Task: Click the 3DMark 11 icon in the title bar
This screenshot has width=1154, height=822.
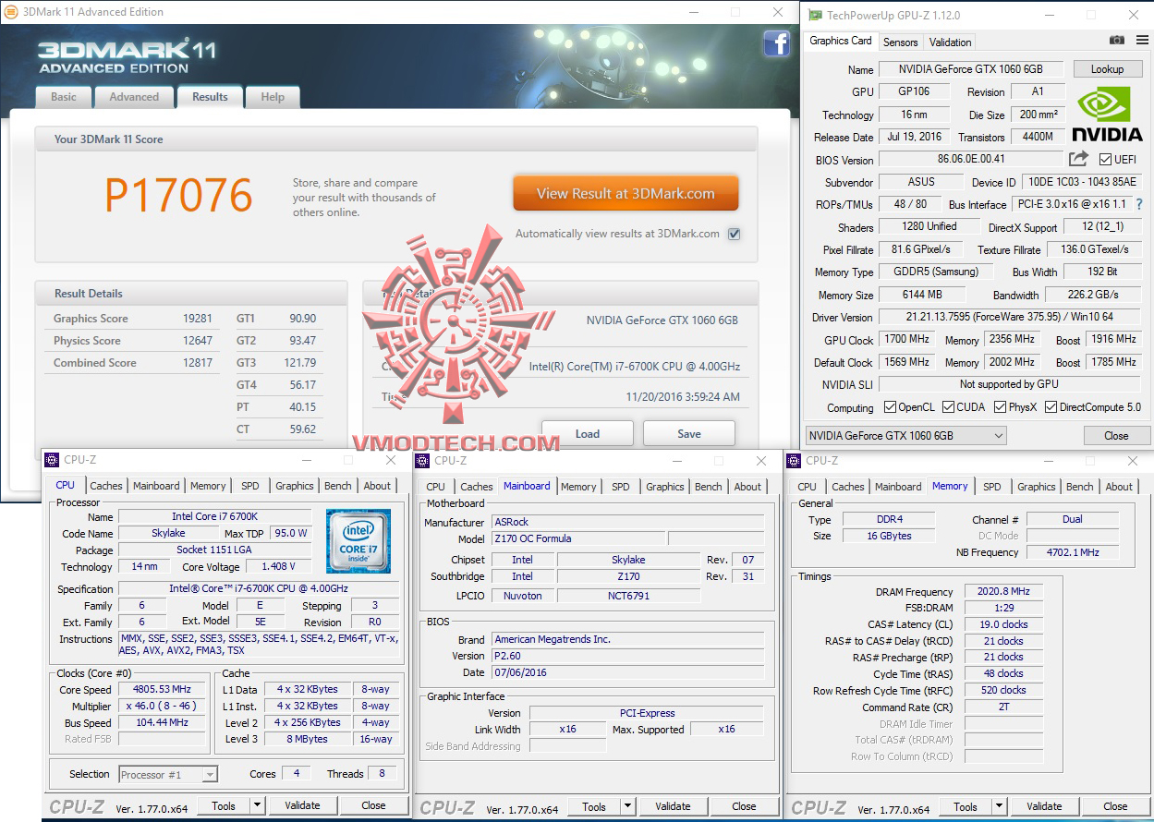Action: [13, 12]
